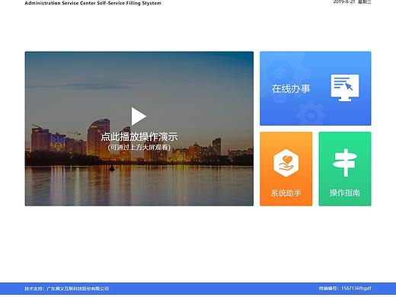
Task: Play the operation demo video triangle
Action: click(x=139, y=117)
